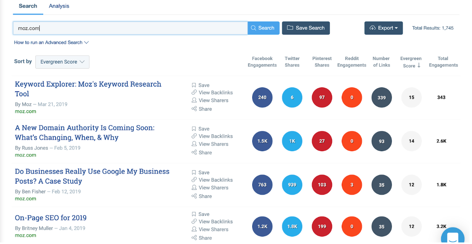Click moz.com link under Keyword Explorer article
Viewport: 472px width, 244px height.
click(x=25, y=112)
